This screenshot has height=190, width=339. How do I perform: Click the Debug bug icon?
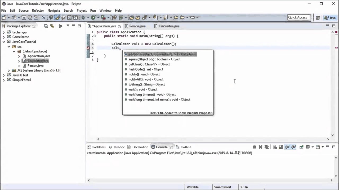pos(83,17)
